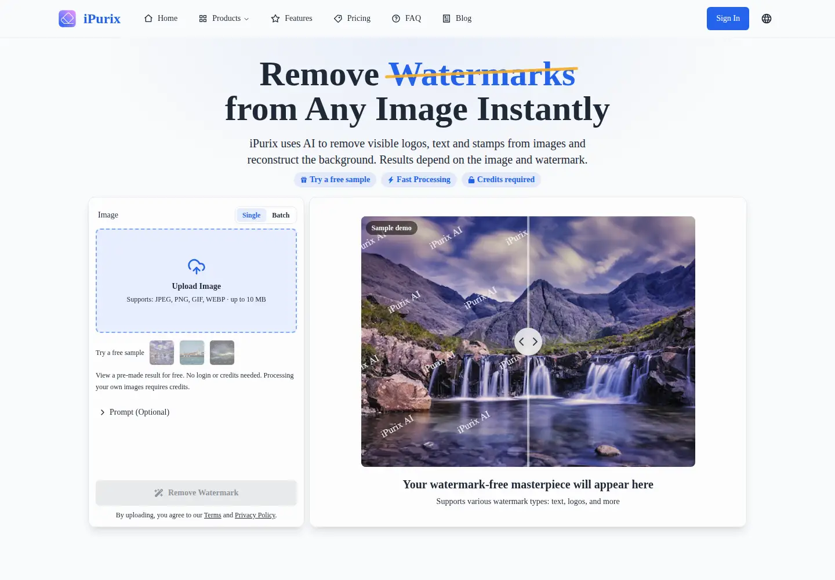Click the Products grid icon

tap(203, 19)
